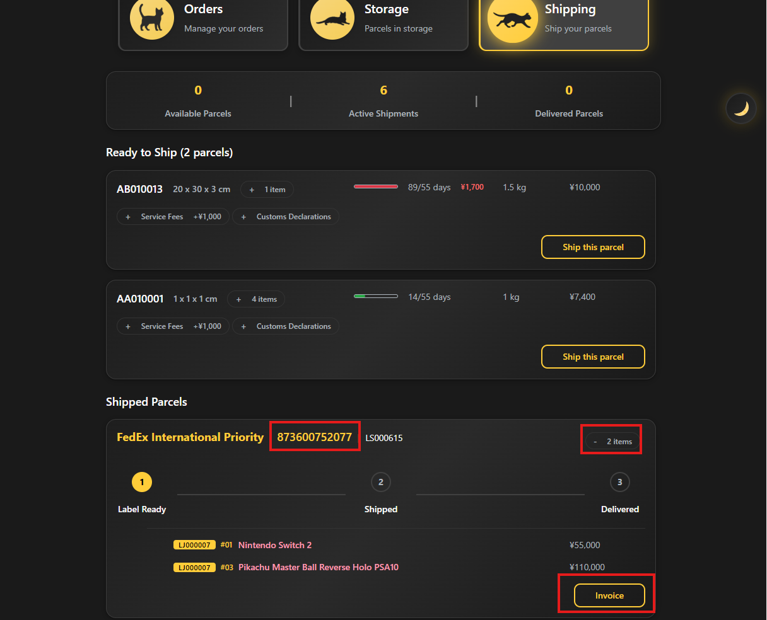Click the LJ000007 badge beside Nintendo Switch 2
Screen dimensions: 767x620
tap(194, 545)
